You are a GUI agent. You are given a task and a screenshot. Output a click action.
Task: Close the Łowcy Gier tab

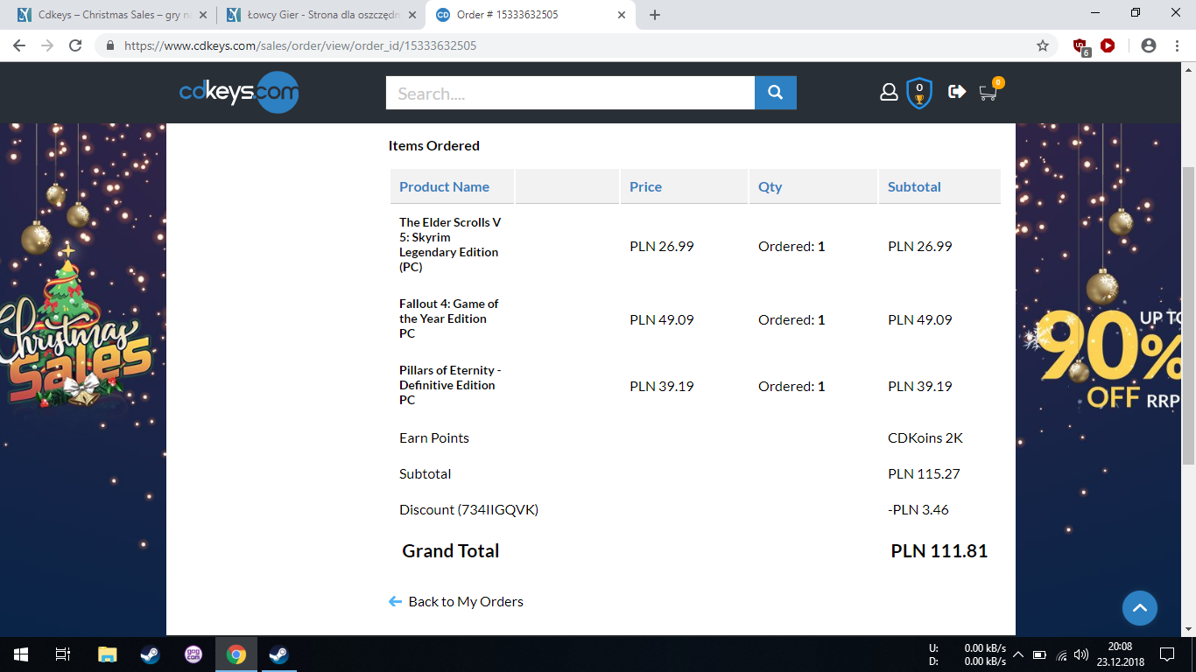pyautogui.click(x=412, y=15)
